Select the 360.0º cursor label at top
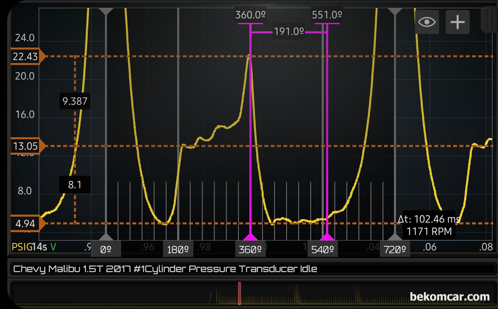 tap(250, 15)
